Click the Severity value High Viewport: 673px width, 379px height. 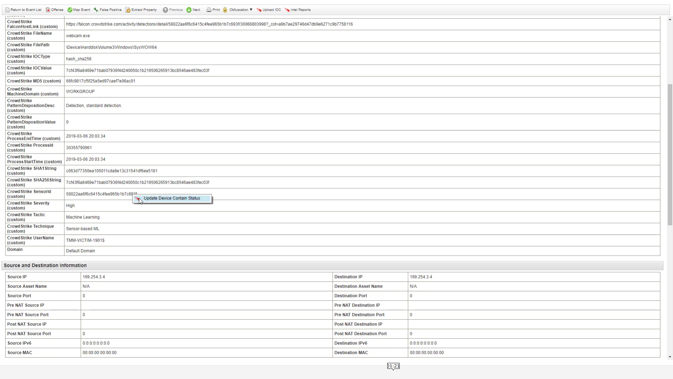(70, 205)
